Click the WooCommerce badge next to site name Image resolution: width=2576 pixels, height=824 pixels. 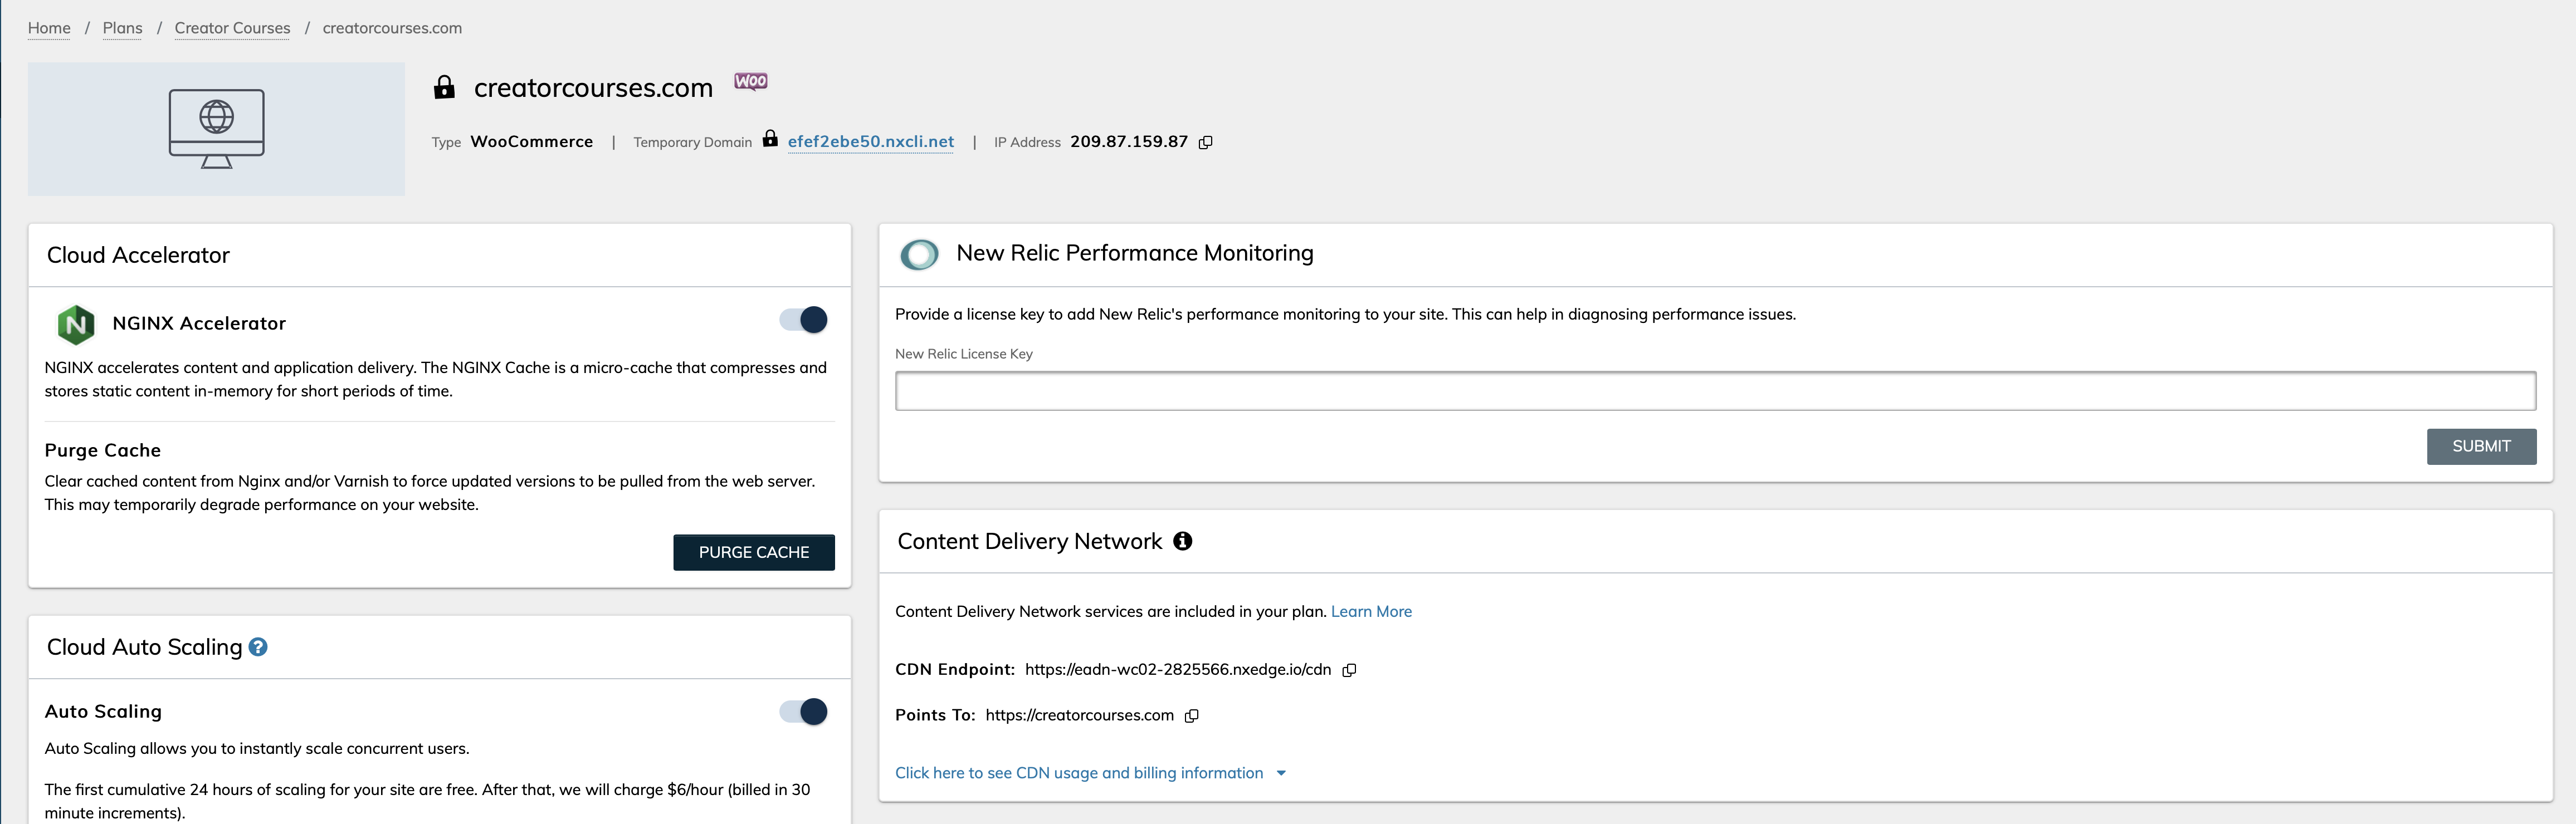[751, 81]
